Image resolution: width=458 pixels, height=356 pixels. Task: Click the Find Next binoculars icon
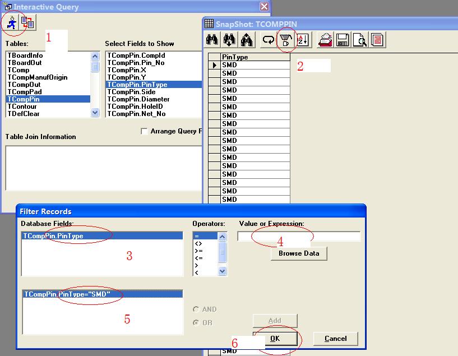pyautogui.click(x=229, y=39)
